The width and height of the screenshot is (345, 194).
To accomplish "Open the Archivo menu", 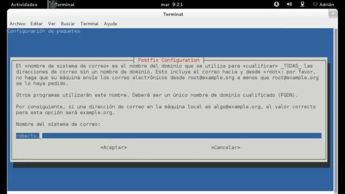I will point(18,24).
